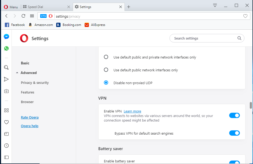Add page to bookmarks with heart icon

[245, 16]
